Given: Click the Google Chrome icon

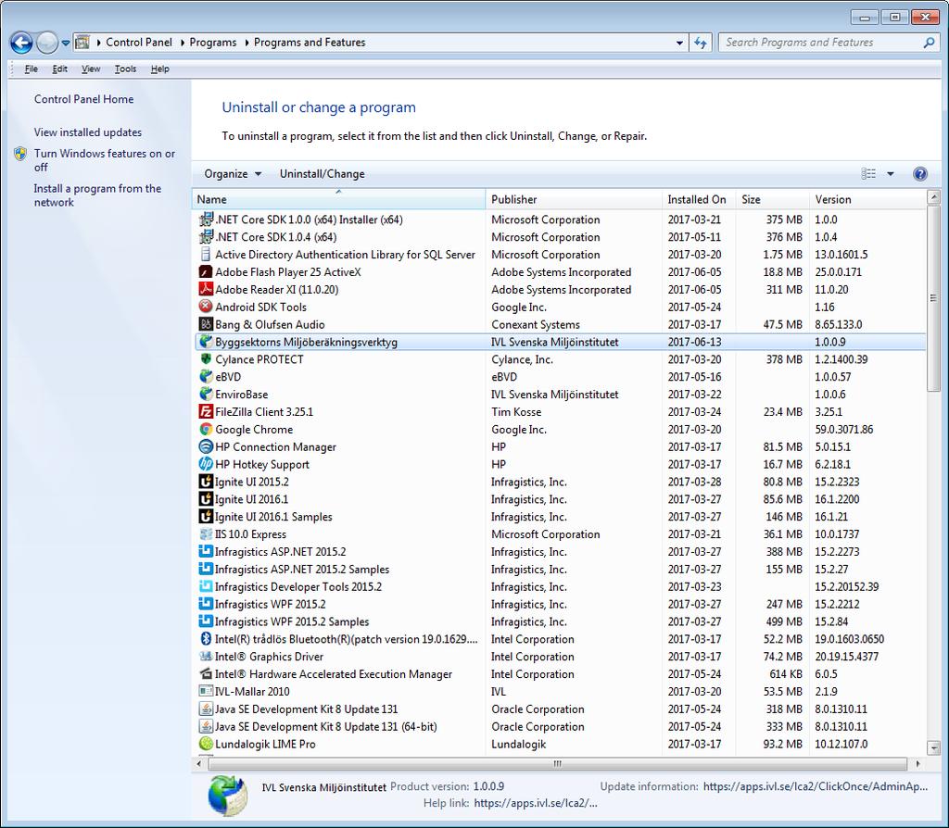Looking at the screenshot, I should pyautogui.click(x=206, y=430).
